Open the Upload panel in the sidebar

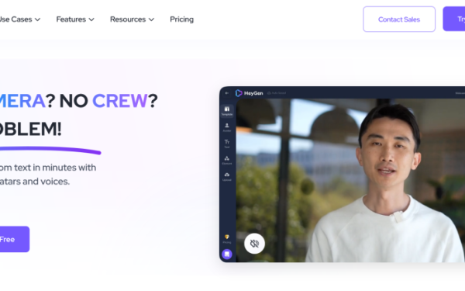coord(227,177)
